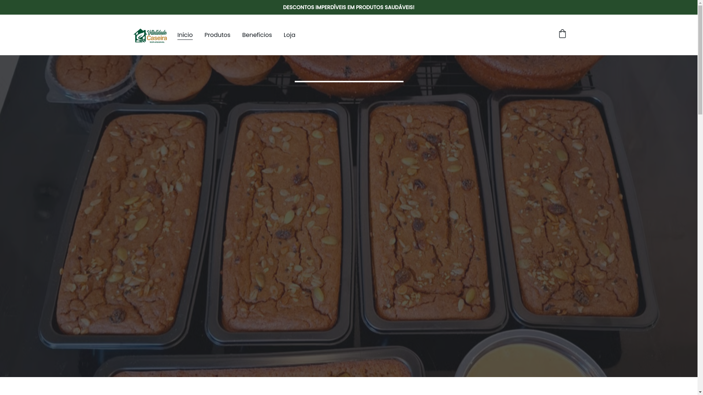Screen dimensions: 703x395
Task: Open the Benefícios menu item
Action: point(257,35)
